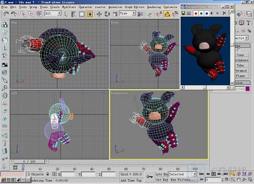254x184 pixels.
Task: Click the reactor motor gear icon
Action: pyautogui.click(x=5, y=96)
